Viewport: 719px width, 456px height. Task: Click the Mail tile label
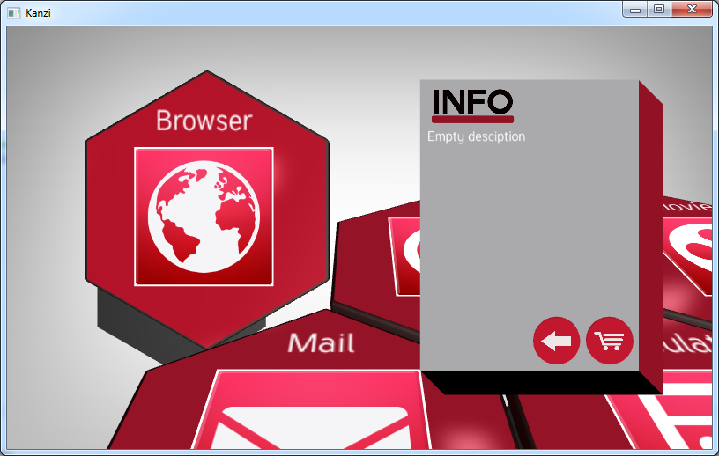tap(321, 342)
